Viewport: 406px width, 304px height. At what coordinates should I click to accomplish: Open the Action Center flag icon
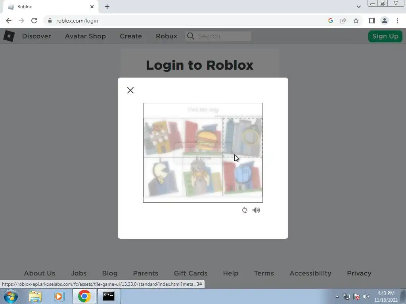click(x=356, y=296)
